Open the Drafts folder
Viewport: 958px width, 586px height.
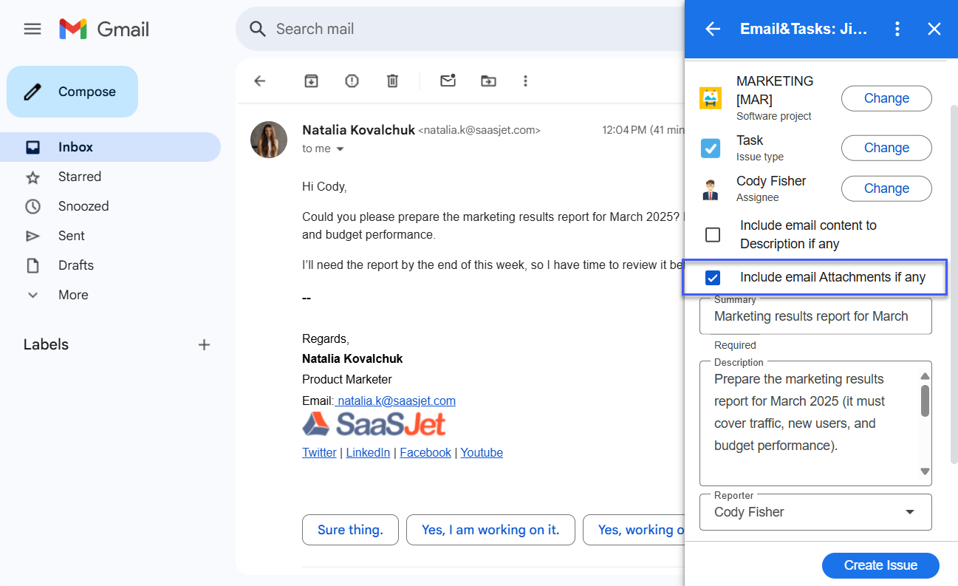click(76, 265)
